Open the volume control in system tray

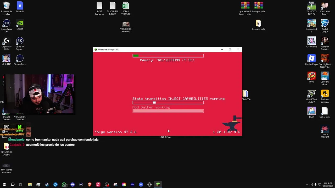311,185
